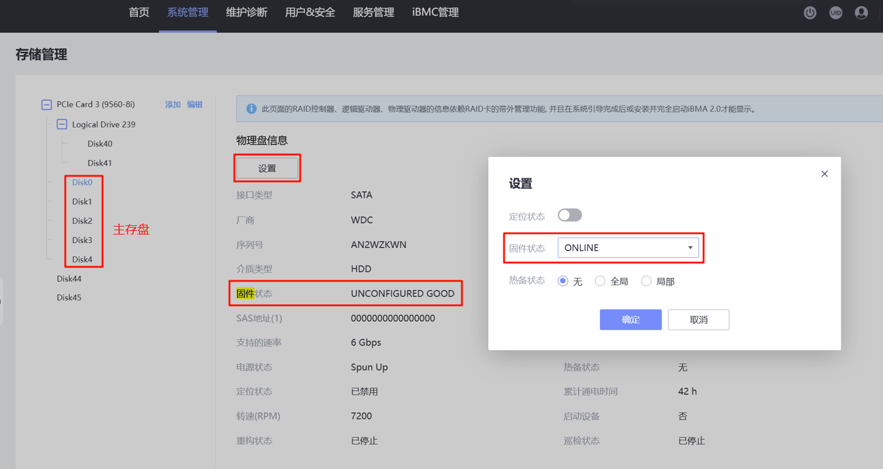The height and width of the screenshot is (469, 883).
Task: Choose the 无 hot spare radio option
Action: (x=563, y=281)
